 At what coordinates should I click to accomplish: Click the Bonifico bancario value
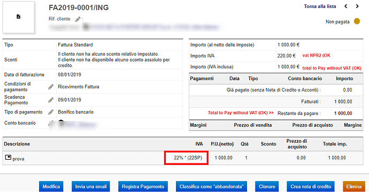point(75,112)
